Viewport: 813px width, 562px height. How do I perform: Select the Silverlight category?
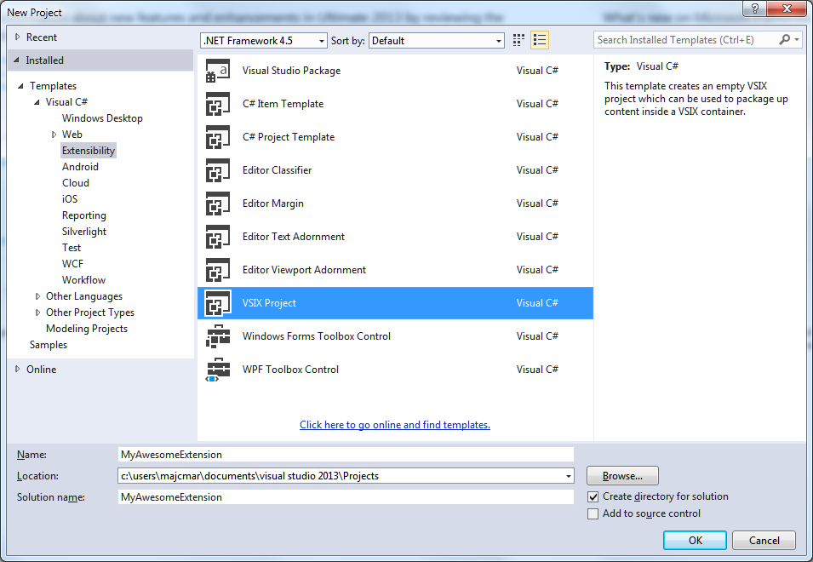84,232
